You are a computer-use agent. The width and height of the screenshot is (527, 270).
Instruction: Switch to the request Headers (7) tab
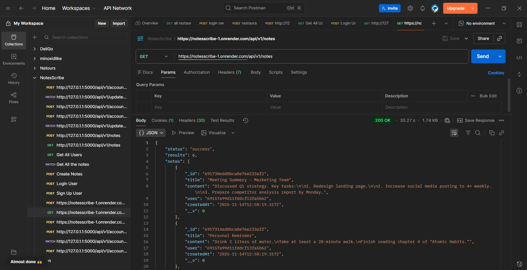tap(230, 72)
